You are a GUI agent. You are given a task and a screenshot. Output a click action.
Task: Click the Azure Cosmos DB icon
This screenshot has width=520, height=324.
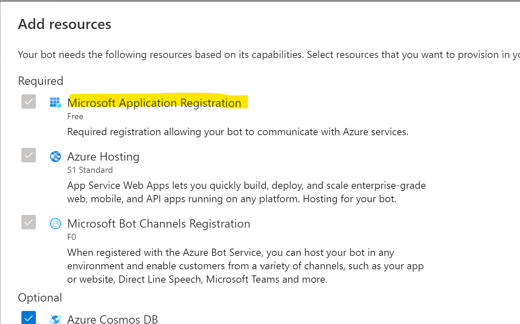tap(55, 319)
